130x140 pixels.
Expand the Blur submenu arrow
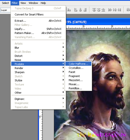pyautogui.click(x=63, y=47)
